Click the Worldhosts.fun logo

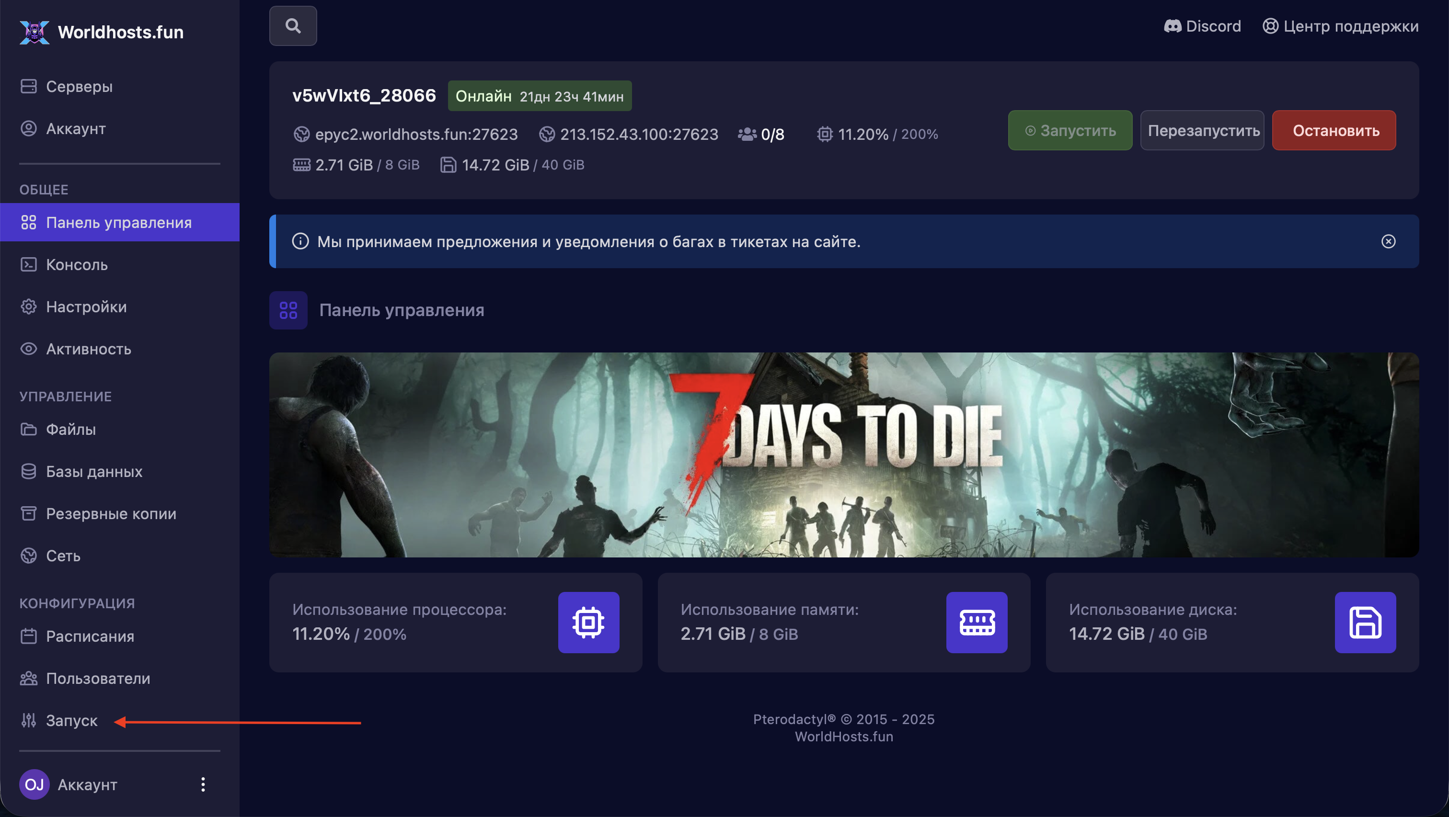tap(102, 32)
